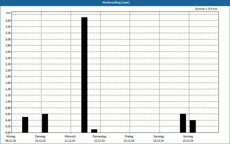This screenshot has height=144, width=230.
Task: Select the 'Dienstag' day label
Action: point(40,137)
